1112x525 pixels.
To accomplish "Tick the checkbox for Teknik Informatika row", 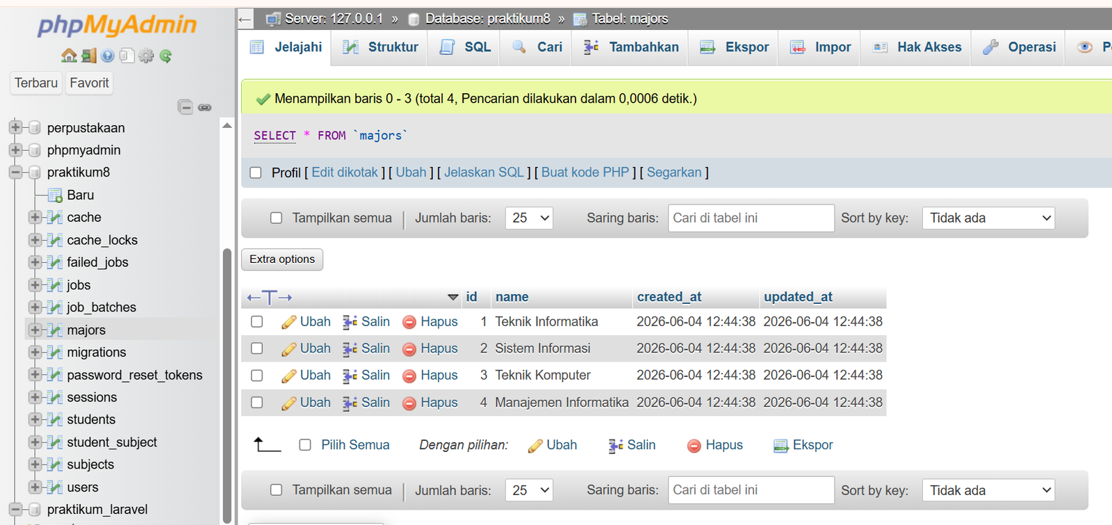I will point(257,321).
